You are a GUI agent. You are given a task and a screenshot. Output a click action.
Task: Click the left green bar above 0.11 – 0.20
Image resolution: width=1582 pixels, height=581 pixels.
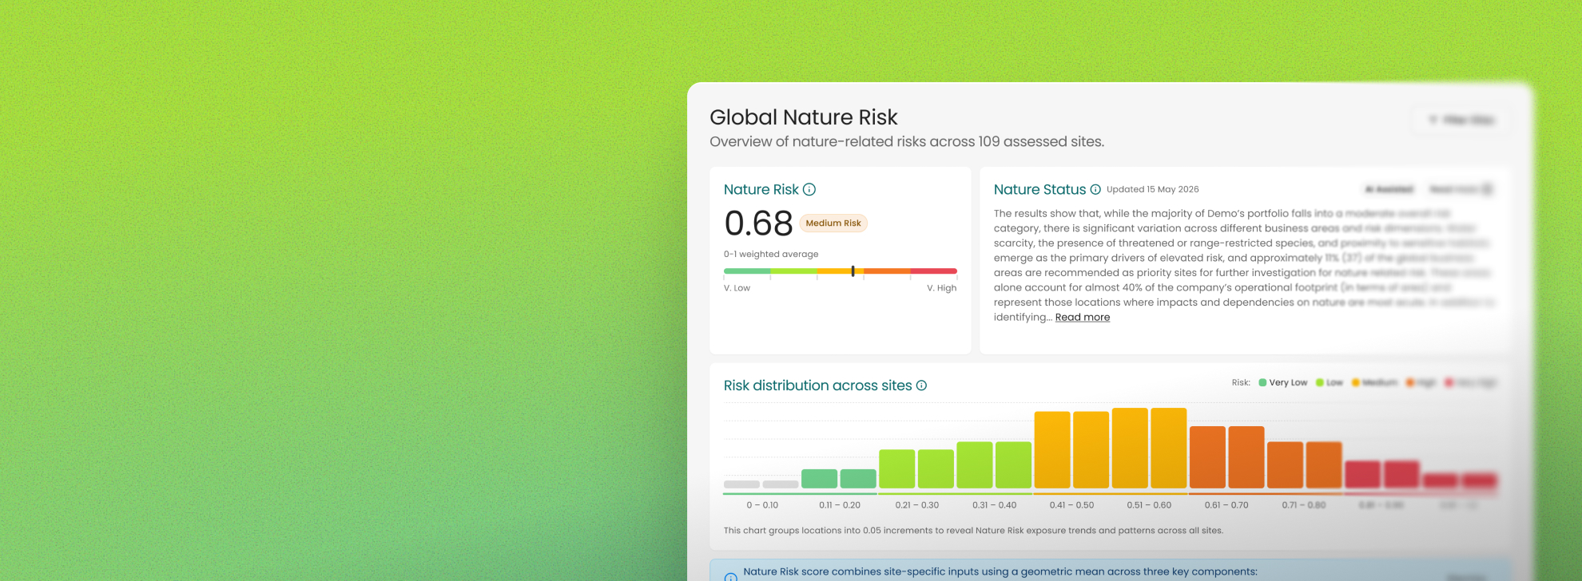pyautogui.click(x=819, y=479)
